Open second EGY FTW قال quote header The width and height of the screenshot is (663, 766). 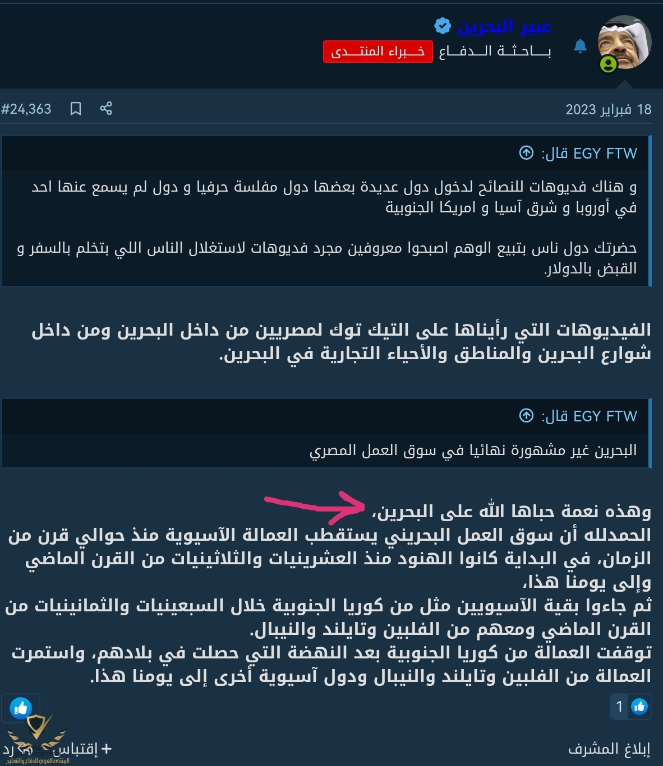click(x=589, y=416)
